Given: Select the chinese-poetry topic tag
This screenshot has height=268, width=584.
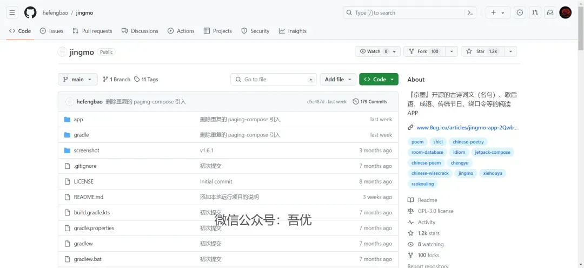Looking at the screenshot, I should click(x=468, y=142).
